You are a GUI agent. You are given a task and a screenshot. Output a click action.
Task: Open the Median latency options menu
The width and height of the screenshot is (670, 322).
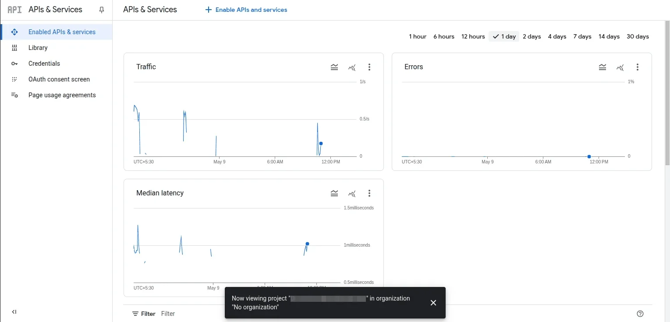click(369, 193)
